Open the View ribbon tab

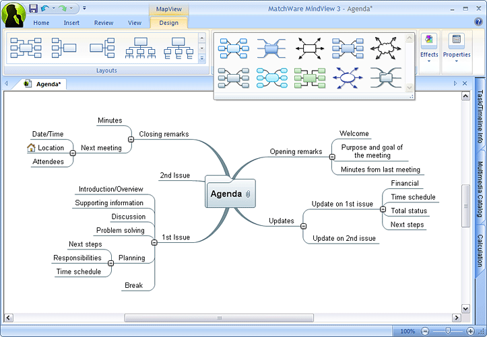135,23
